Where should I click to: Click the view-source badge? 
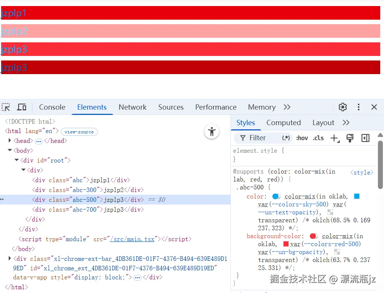point(79,132)
